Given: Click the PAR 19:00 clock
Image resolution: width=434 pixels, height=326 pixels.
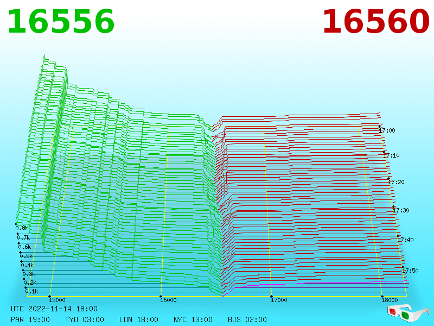Looking at the screenshot, I should click(x=30, y=319).
